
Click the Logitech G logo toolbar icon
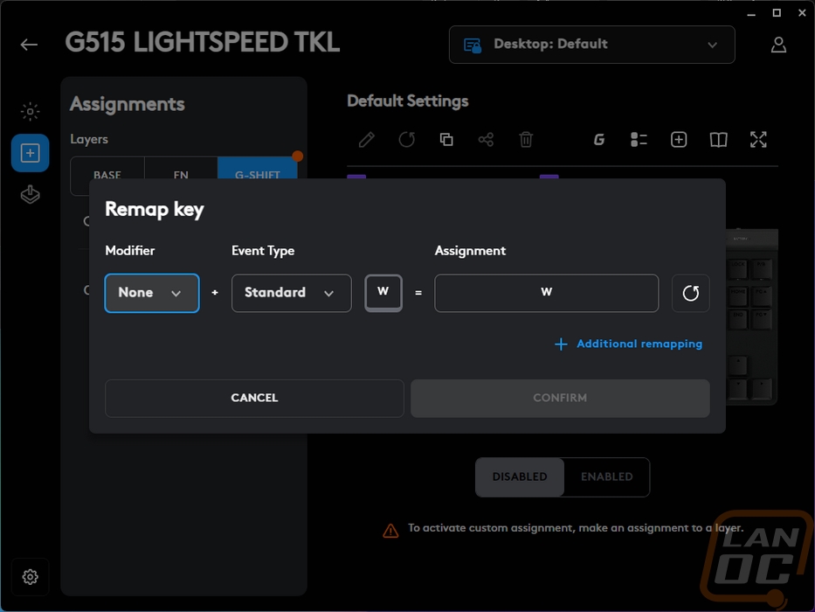click(599, 140)
